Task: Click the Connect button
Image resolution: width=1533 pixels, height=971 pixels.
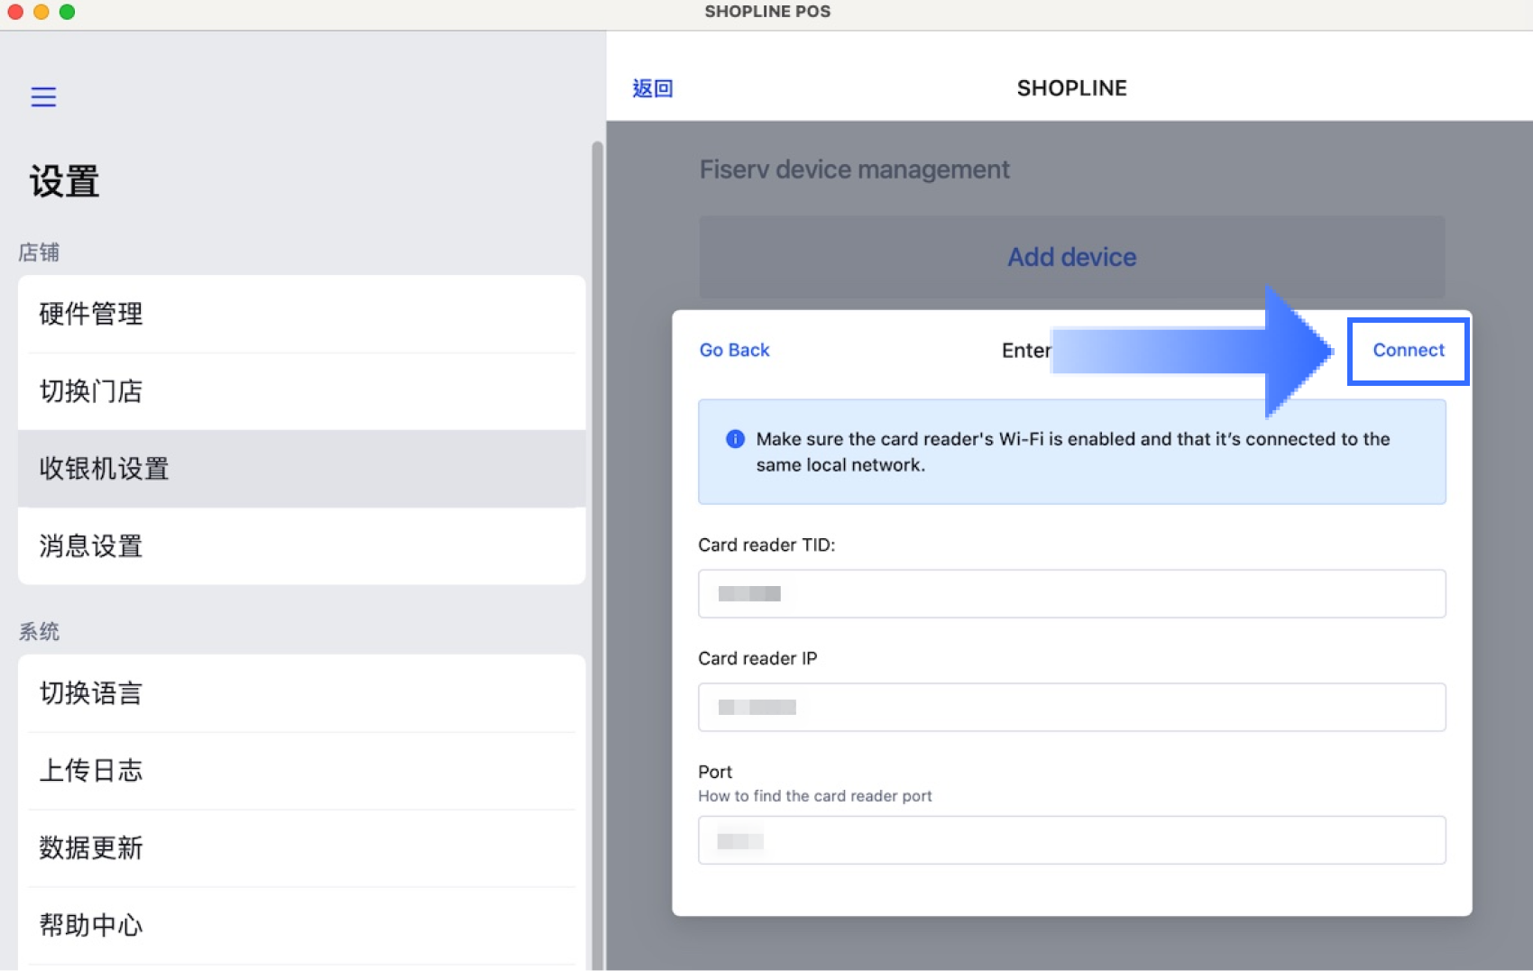Action: click(x=1408, y=350)
